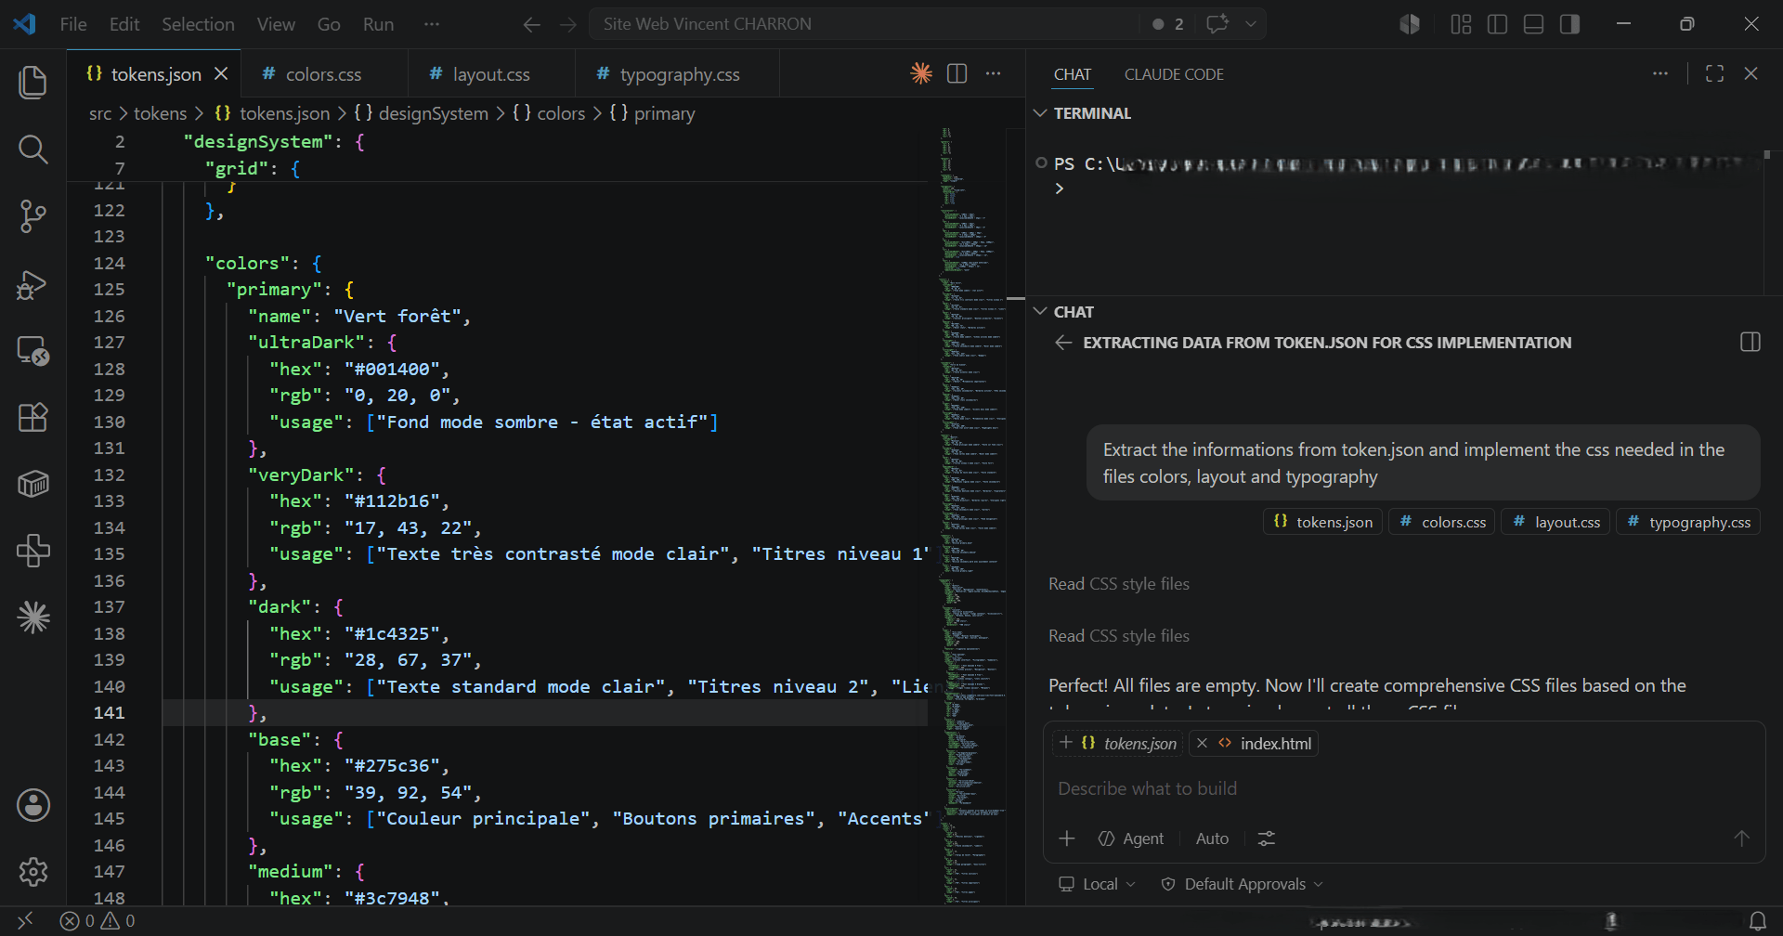This screenshot has width=1783, height=936.
Task: Go back to the chat sessions list
Action: (x=1063, y=343)
